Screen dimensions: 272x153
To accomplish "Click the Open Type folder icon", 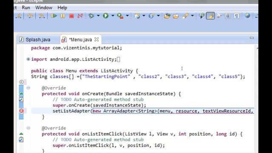I will click(167, 16).
